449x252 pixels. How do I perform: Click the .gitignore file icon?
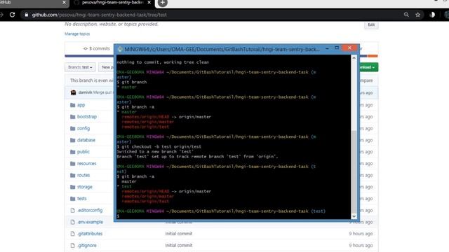coord(73,246)
